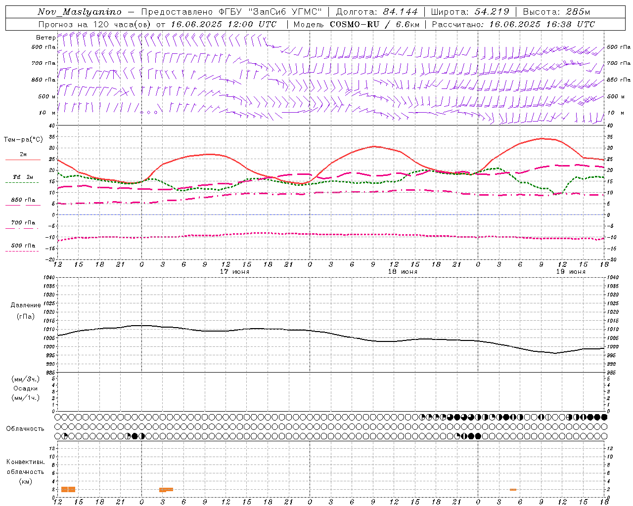The width and height of the screenshot is (633, 506).
Task: Click the 'Тем-ра(°C)' temperature panel label
Action: tap(23, 140)
